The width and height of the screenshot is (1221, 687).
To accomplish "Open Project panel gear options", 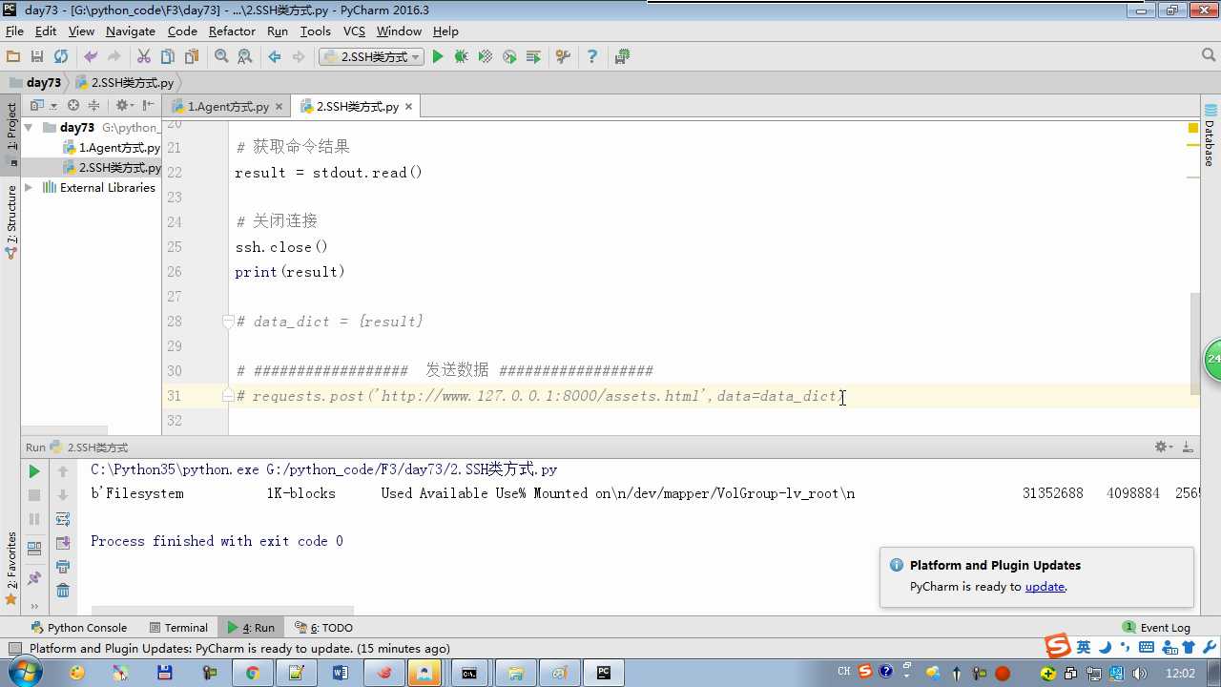I will [x=125, y=106].
